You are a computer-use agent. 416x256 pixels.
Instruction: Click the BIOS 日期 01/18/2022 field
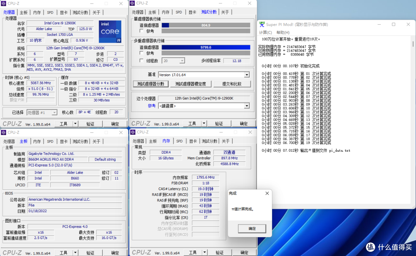(75, 211)
